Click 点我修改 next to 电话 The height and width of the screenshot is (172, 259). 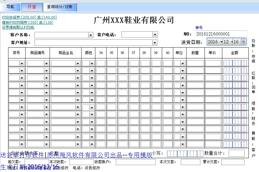pos(92,168)
